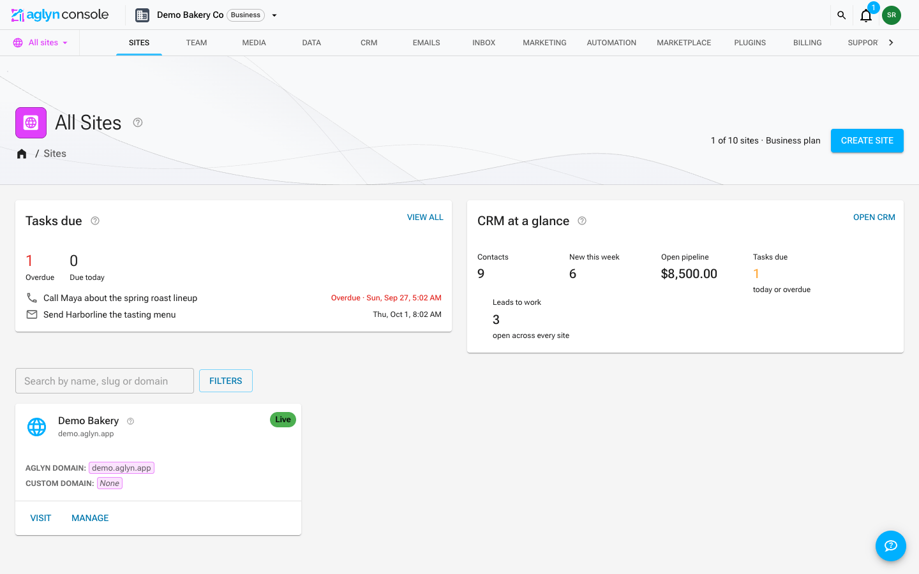The height and width of the screenshot is (574, 919).
Task: Click the OPEN CRM link
Action: [x=874, y=217]
